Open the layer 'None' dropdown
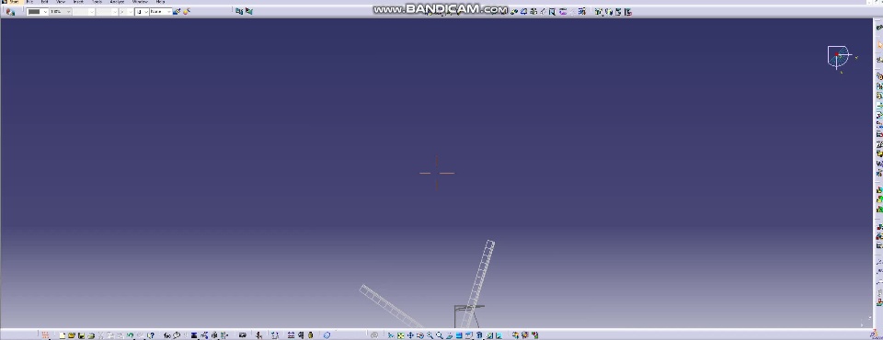The width and height of the screenshot is (883, 340). (x=160, y=11)
